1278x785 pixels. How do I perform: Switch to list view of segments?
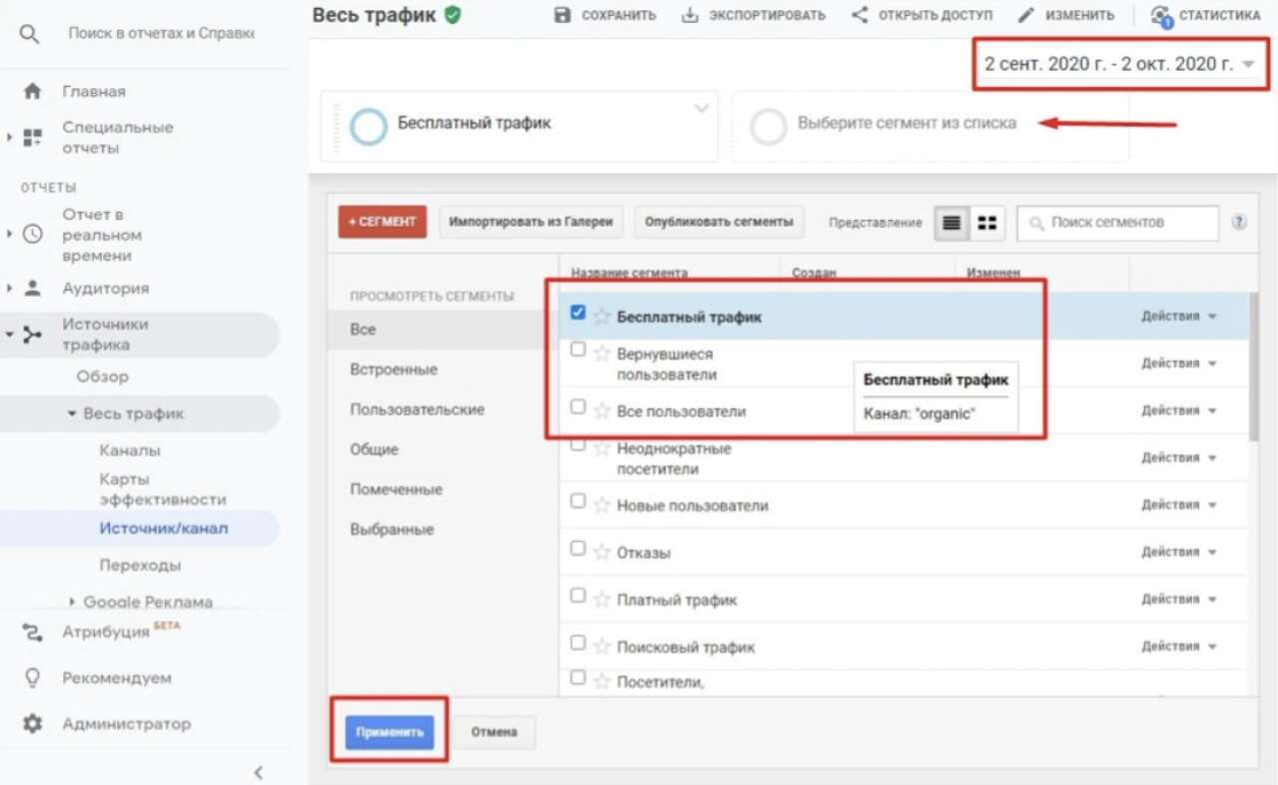[x=952, y=223]
